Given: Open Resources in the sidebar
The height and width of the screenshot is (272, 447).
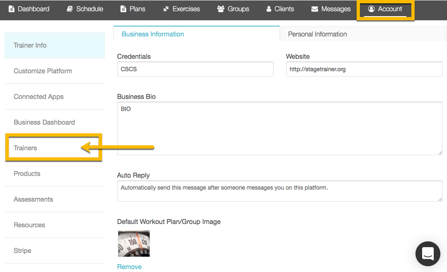Looking at the screenshot, I should [55, 225].
